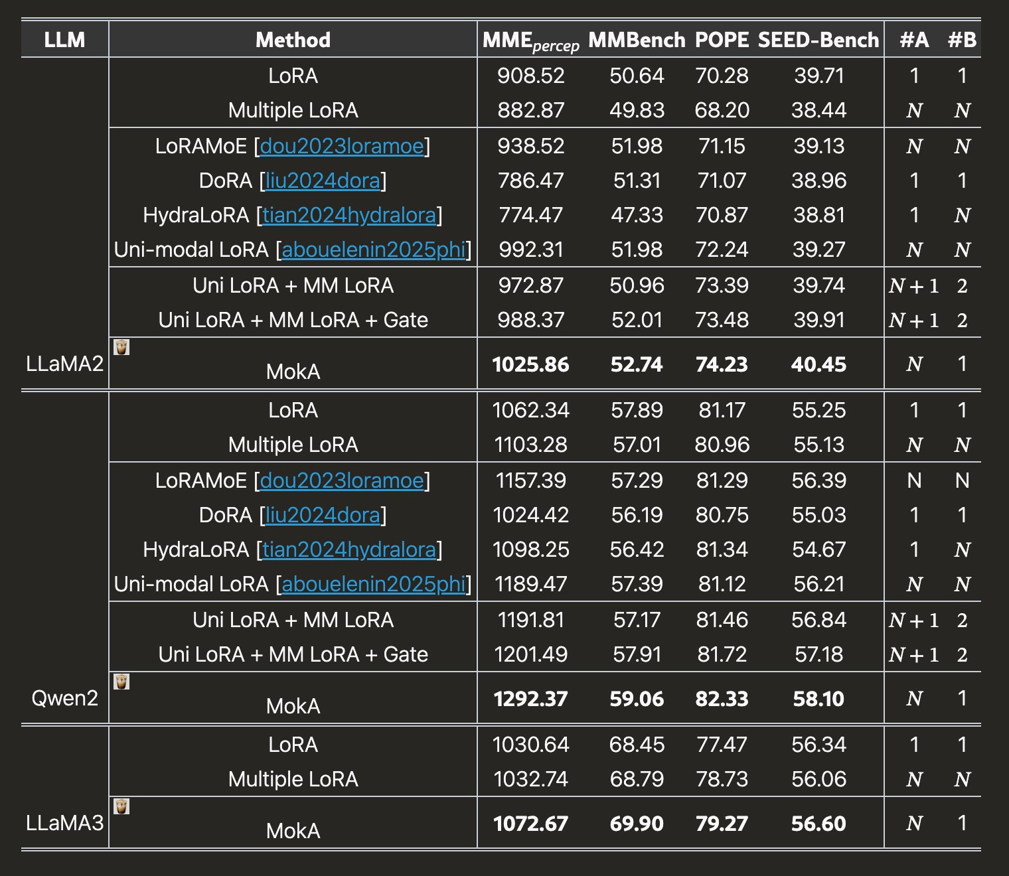Image resolution: width=1009 pixels, height=876 pixels.
Task: Click the 73.48 POPE value
Action: [x=722, y=320]
